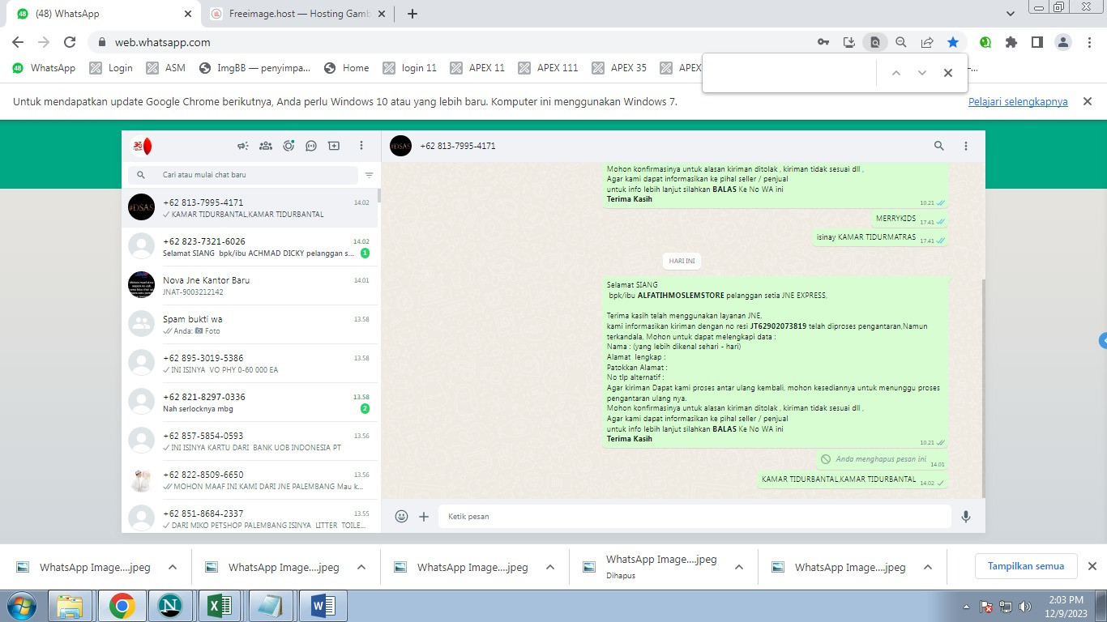The width and height of the screenshot is (1107, 622).
Task: Open the announcement megaphone icon in WhatsApp header
Action: (x=242, y=146)
